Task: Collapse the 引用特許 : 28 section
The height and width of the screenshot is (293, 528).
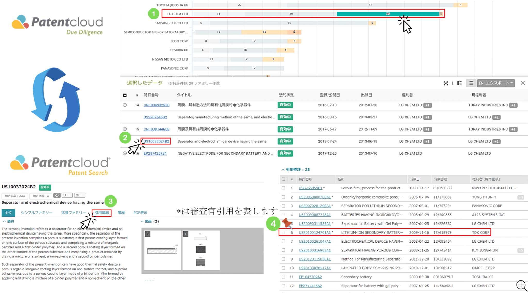Action: 283,169
